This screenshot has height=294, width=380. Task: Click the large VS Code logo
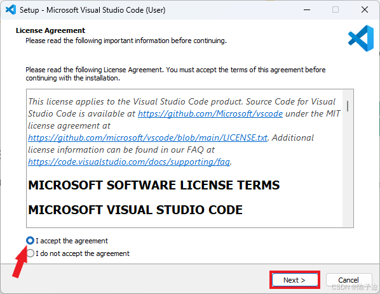click(x=361, y=38)
